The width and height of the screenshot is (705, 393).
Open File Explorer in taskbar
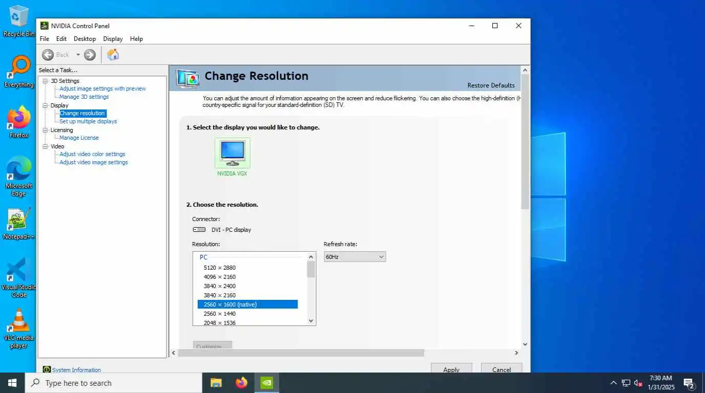(x=216, y=383)
